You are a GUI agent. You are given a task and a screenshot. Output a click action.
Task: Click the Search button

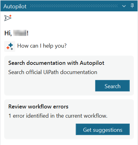(112, 86)
